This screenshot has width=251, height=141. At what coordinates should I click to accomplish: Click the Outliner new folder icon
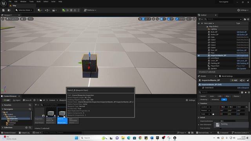245,19
